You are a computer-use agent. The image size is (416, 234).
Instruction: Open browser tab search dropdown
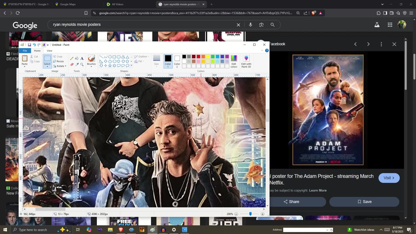[x=382, y=4]
